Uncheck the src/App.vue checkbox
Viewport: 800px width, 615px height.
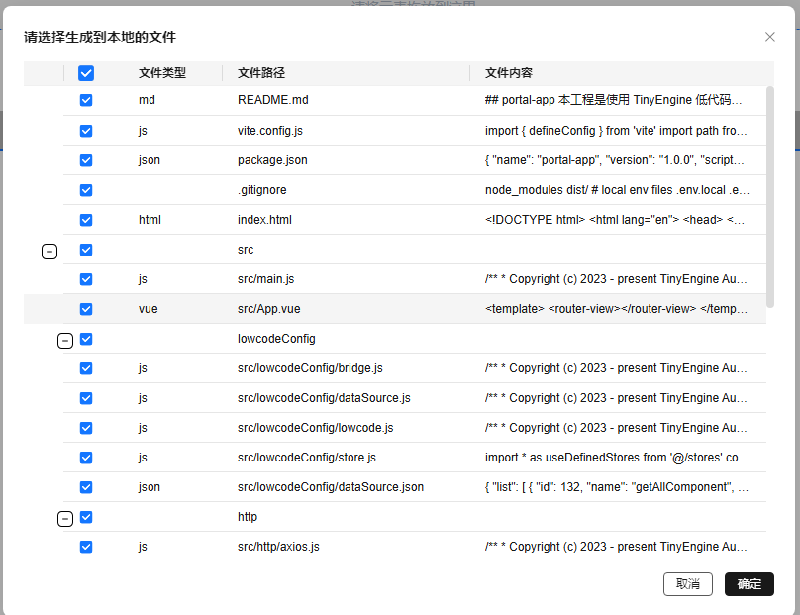[x=86, y=308]
